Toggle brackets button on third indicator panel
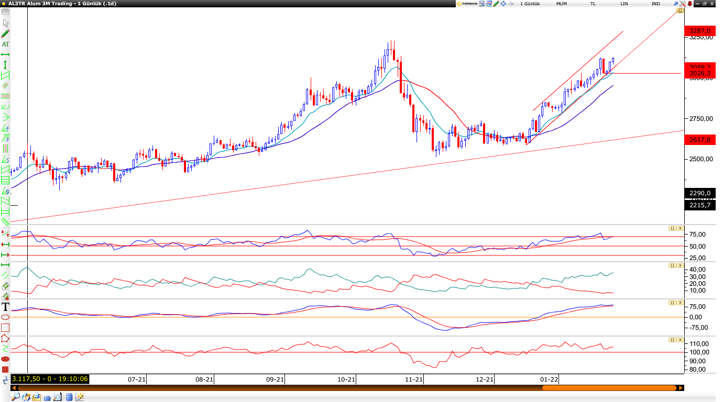Screen dimensions: 723x402 [672, 303]
